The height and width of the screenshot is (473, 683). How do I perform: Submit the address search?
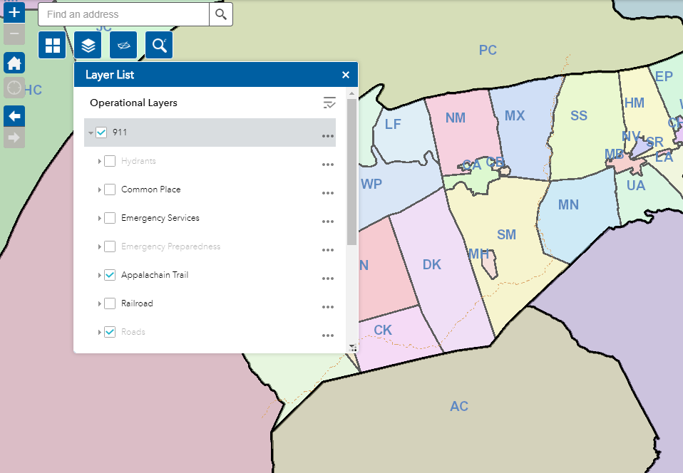tap(221, 14)
